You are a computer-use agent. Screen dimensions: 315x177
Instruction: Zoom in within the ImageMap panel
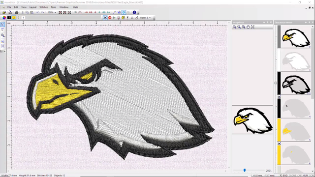pos(234,27)
